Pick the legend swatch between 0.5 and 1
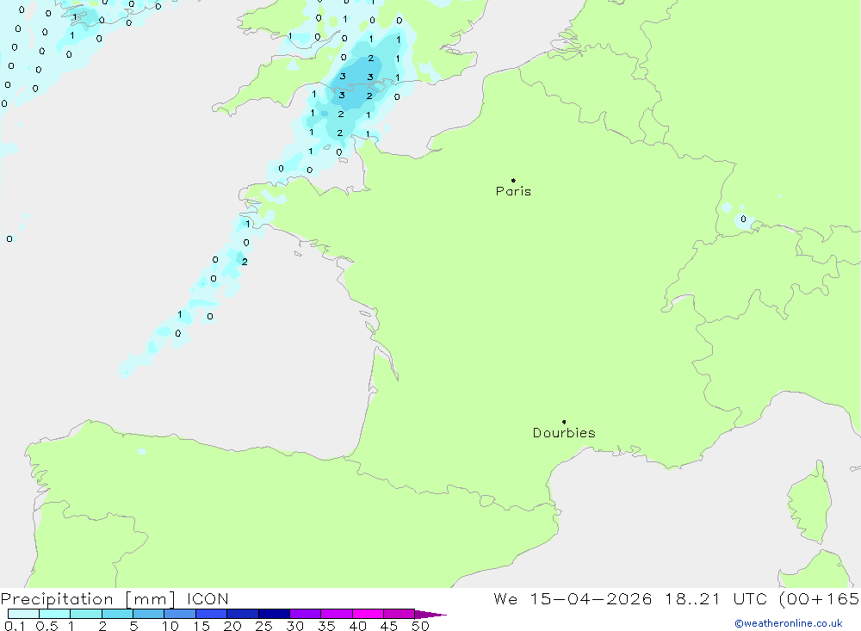861x631 pixels. (55, 614)
